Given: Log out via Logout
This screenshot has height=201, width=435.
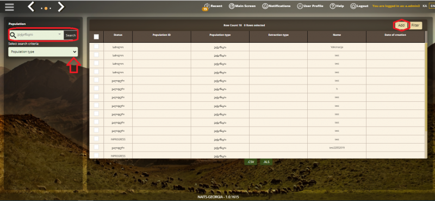Looking at the screenshot, I should pos(359,6).
